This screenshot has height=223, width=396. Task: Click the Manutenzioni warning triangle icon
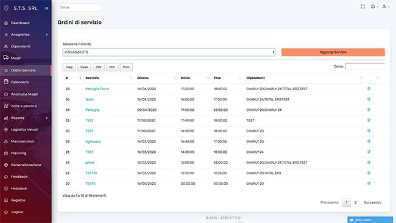[x=6, y=141]
